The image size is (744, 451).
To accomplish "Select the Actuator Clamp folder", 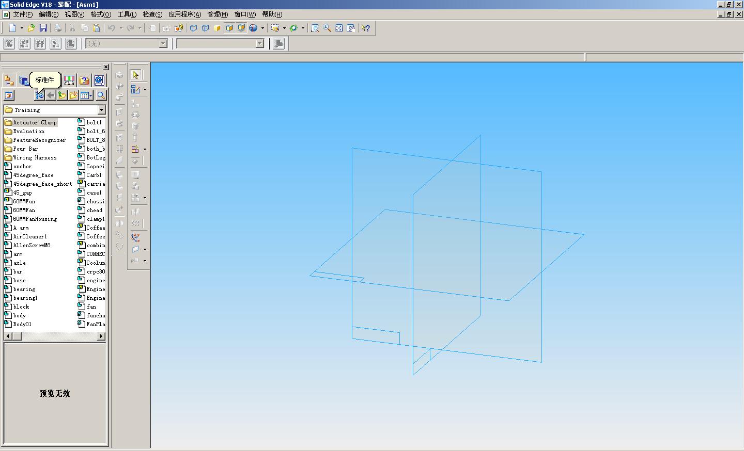I will pos(30,122).
